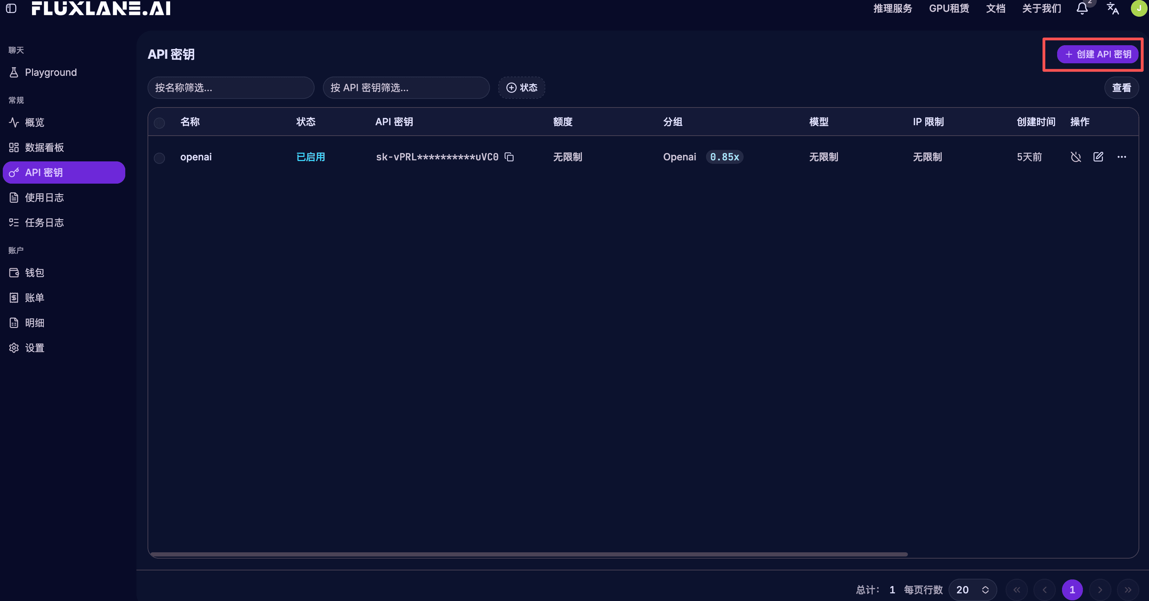The image size is (1149, 601).
Task: Focus the 按名称筛选 name filter field
Action: coord(231,88)
